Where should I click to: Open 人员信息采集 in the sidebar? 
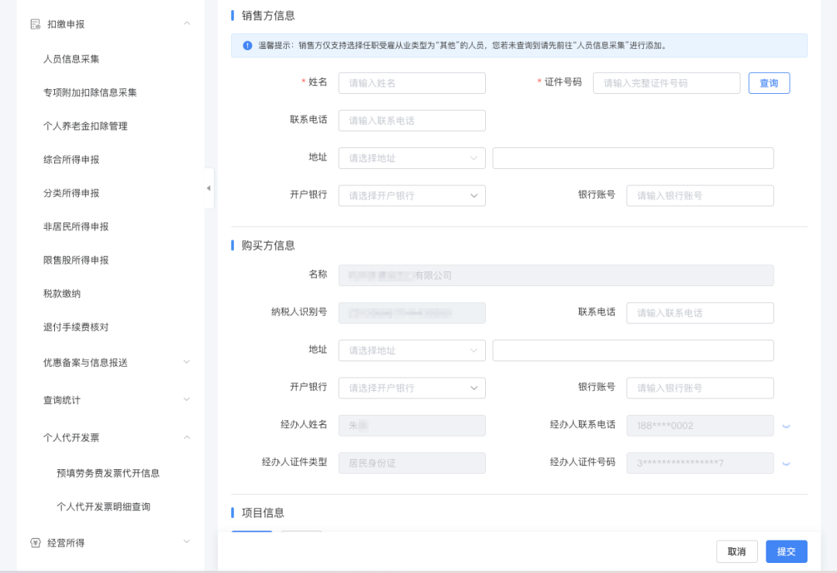71,59
